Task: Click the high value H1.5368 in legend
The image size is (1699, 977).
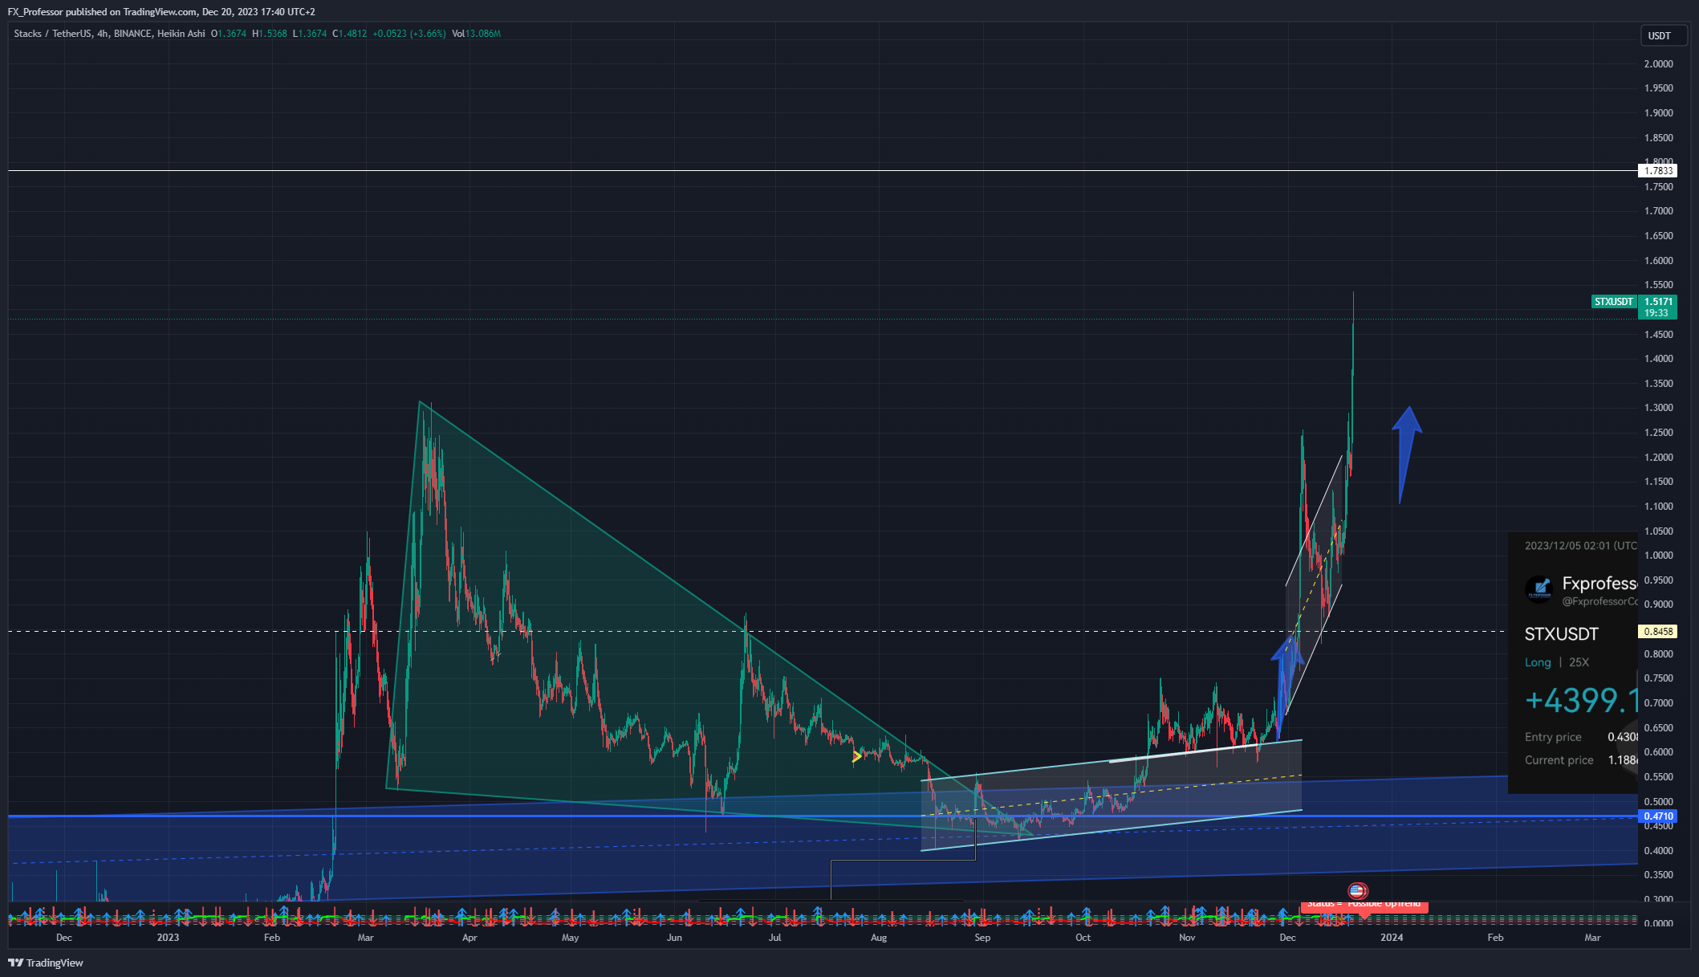Action: point(269,34)
